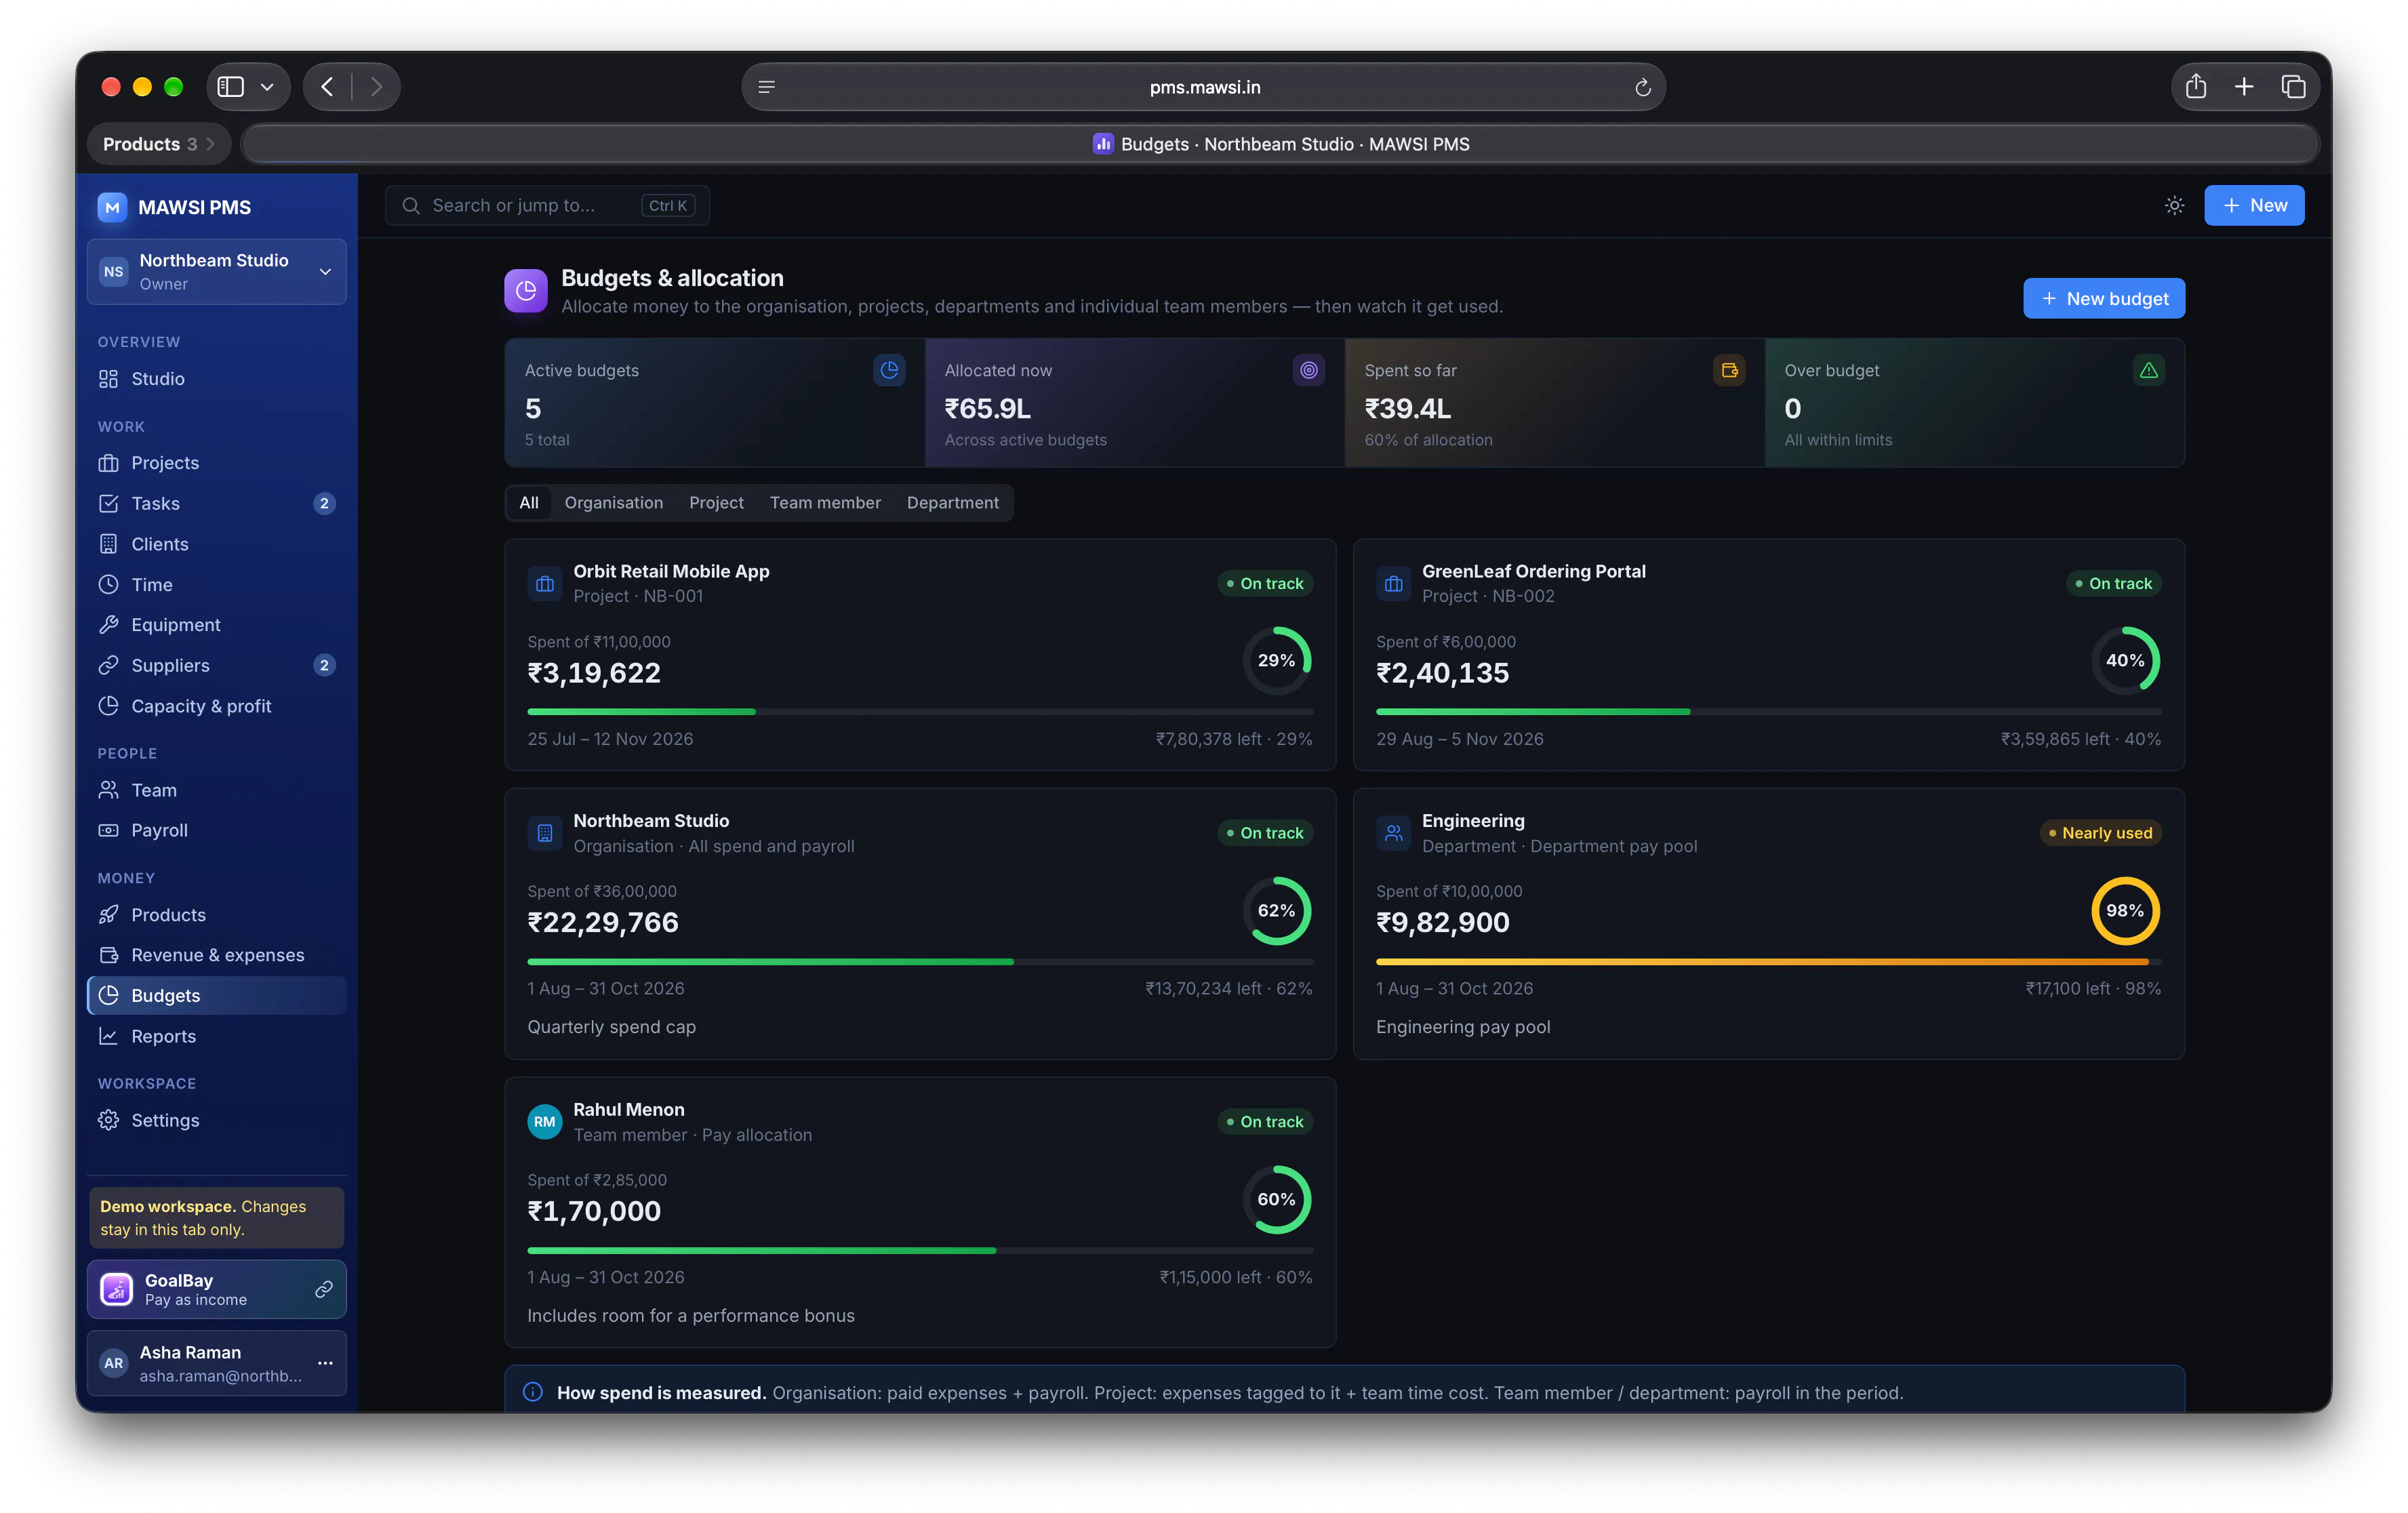Open Clients in the sidebar
The width and height of the screenshot is (2408, 1513).
tap(217, 544)
